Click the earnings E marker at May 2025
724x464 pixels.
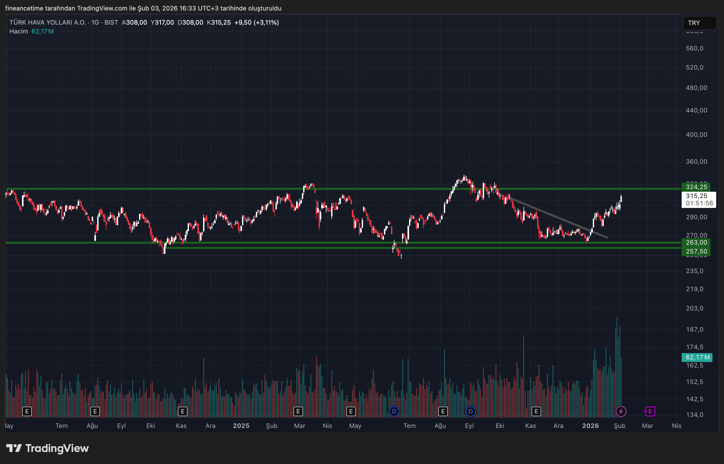pyautogui.click(x=351, y=411)
